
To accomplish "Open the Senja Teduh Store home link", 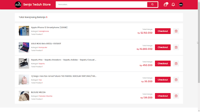I will click(x=37, y=5).
